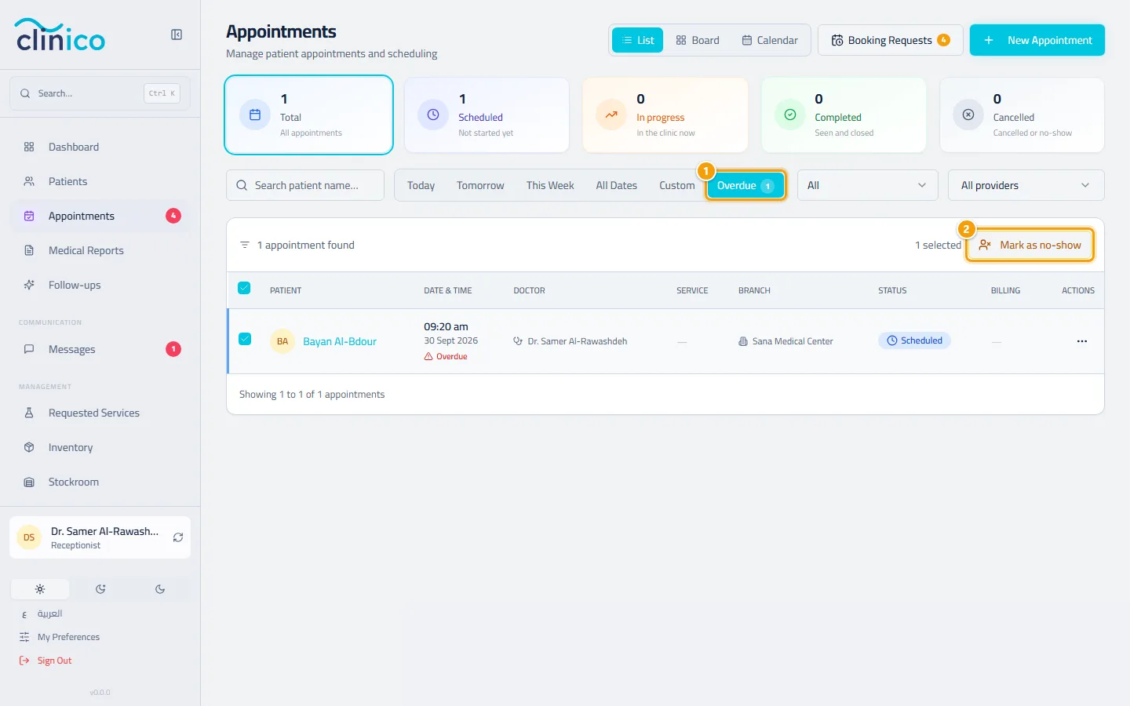
Task: Click the filter icon beside '1 appointment found'
Action: coord(245,245)
